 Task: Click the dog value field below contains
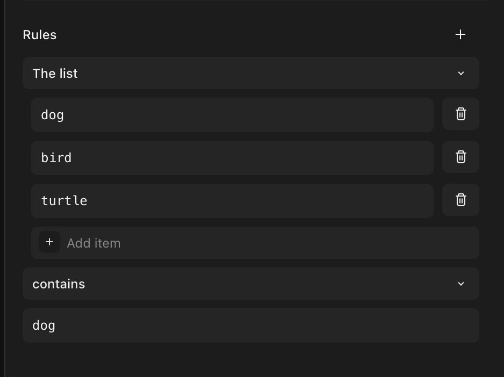click(250, 325)
